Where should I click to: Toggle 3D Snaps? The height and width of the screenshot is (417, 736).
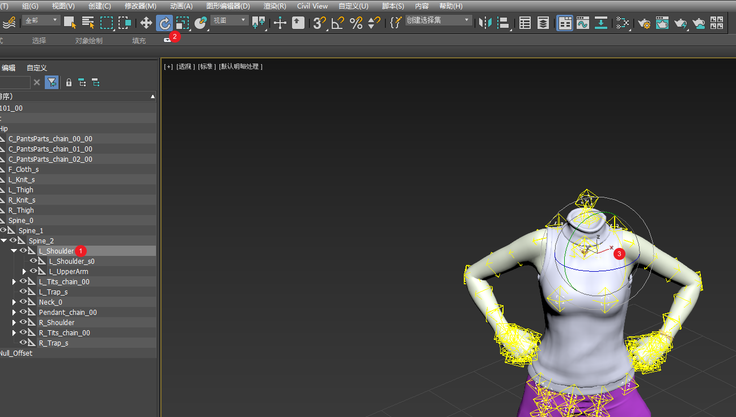click(x=320, y=23)
